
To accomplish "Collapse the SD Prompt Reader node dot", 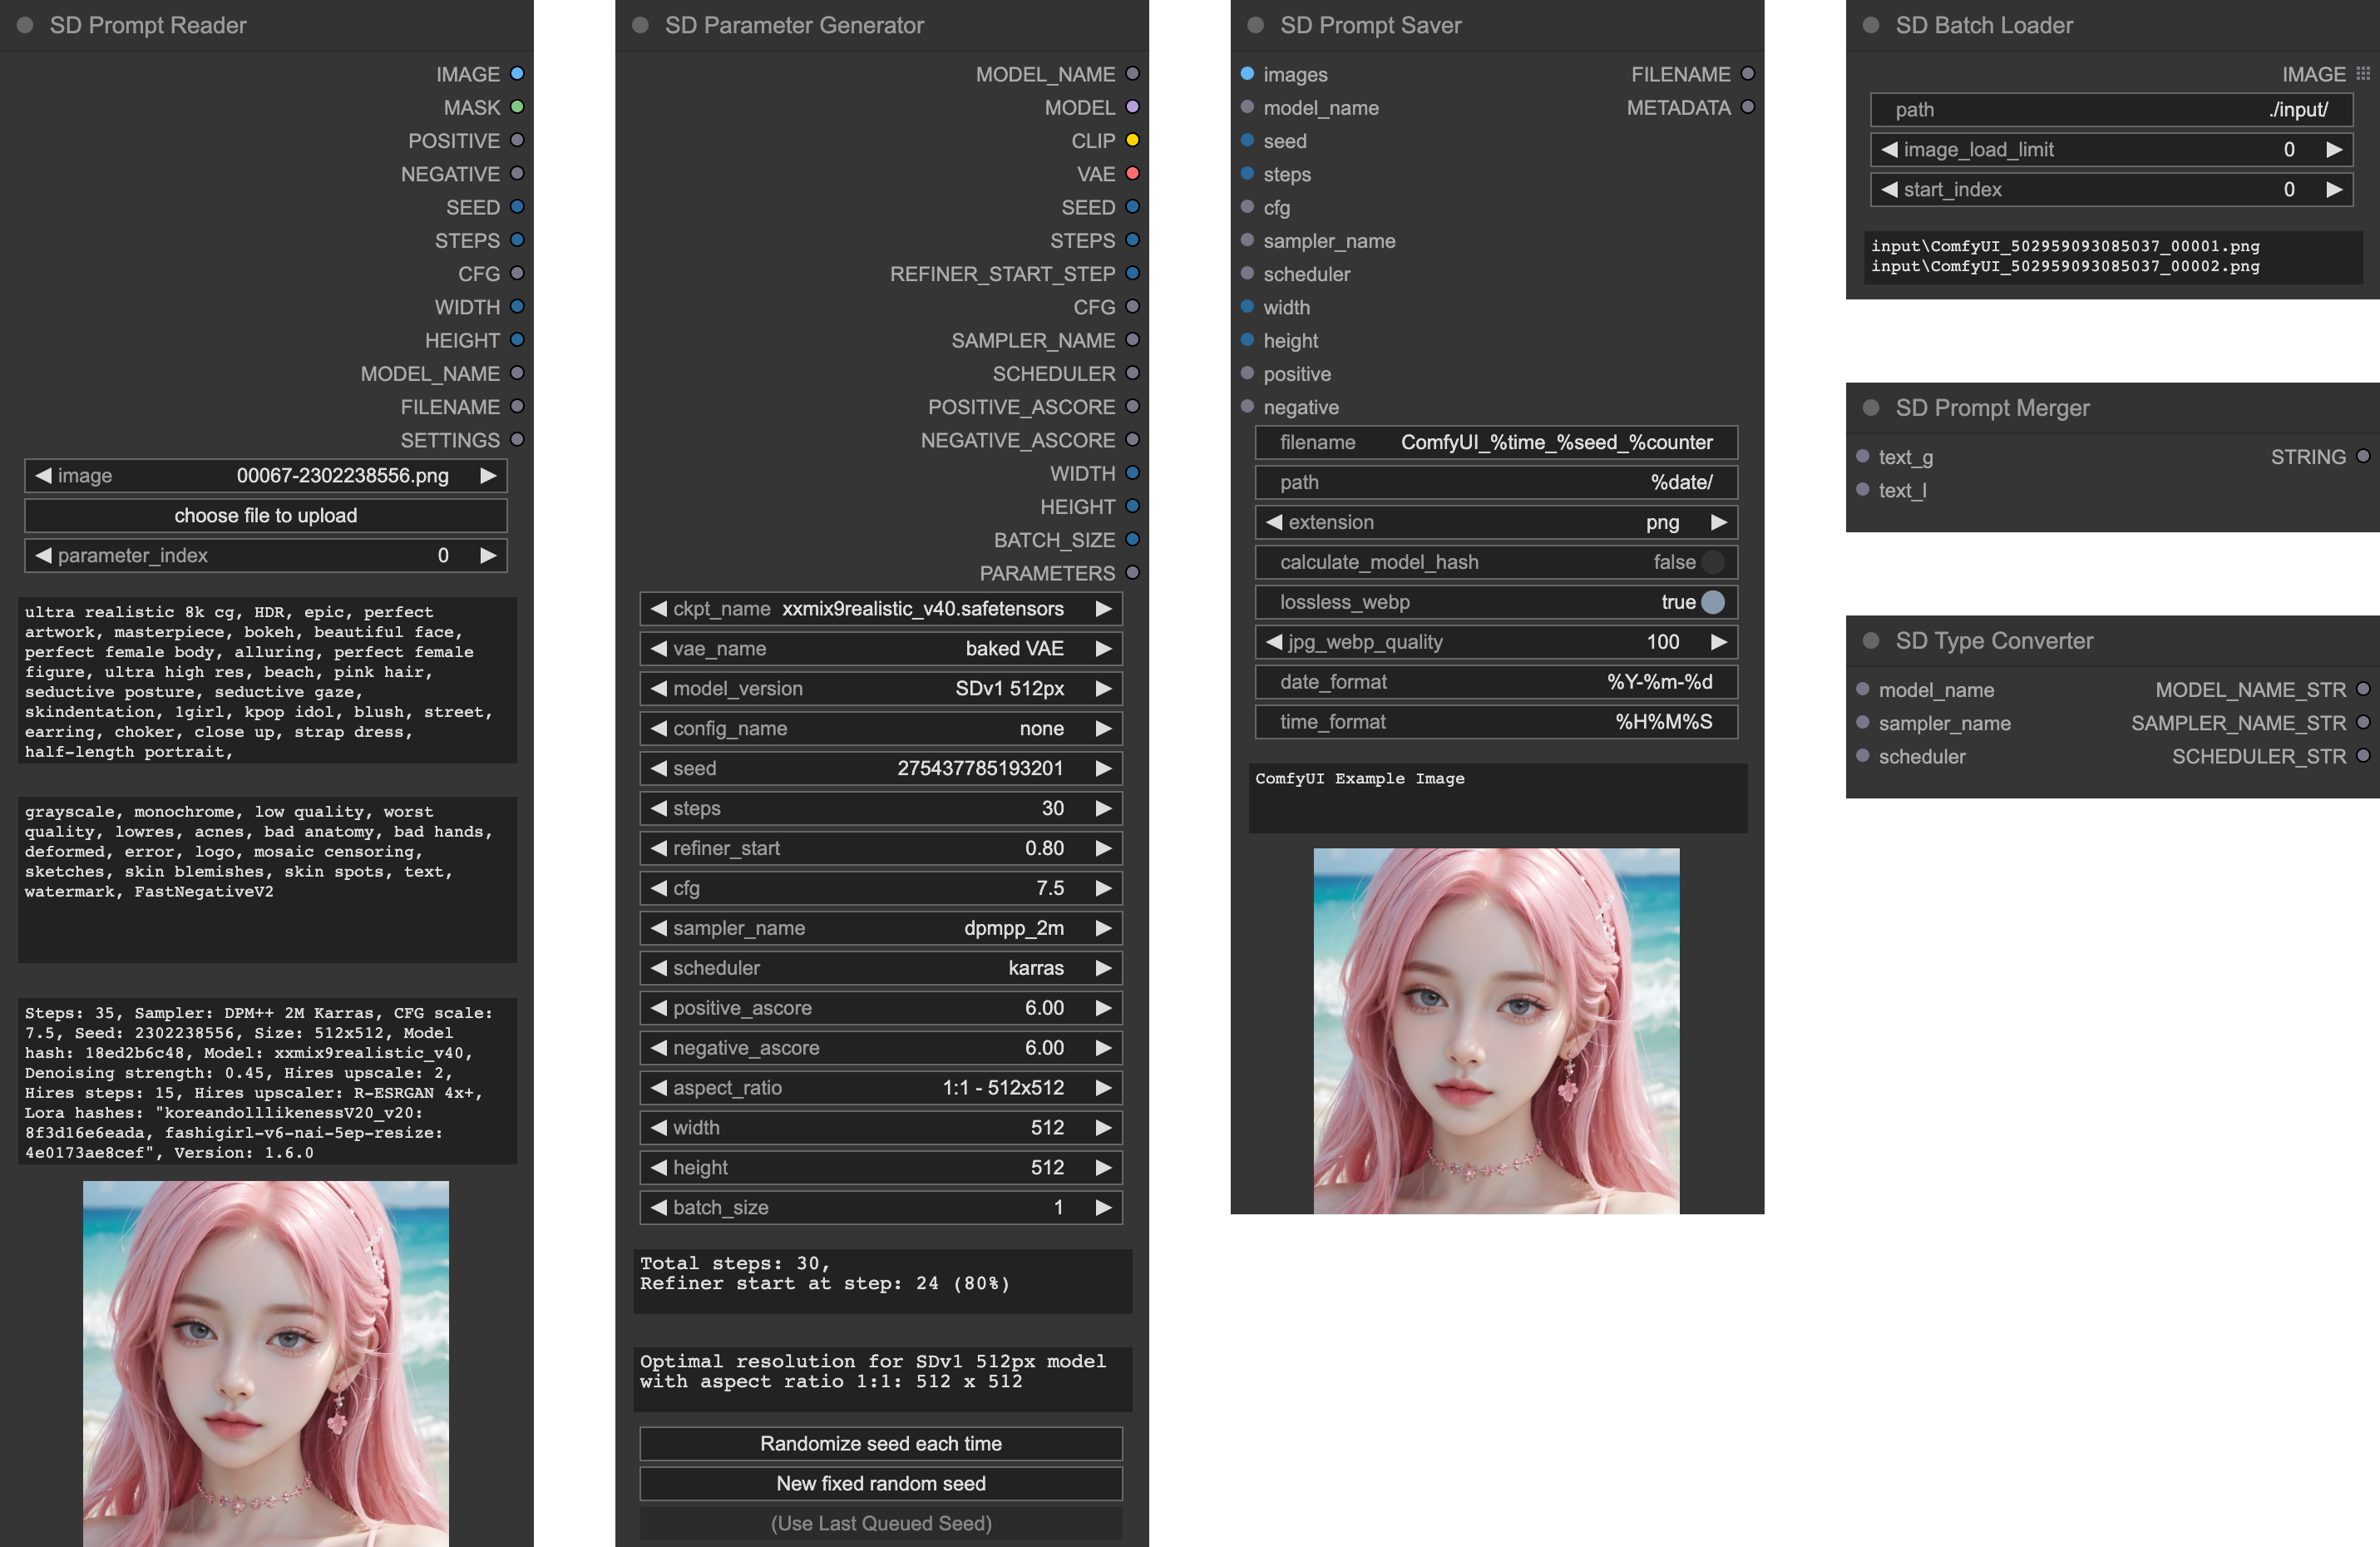I will pos(26,25).
